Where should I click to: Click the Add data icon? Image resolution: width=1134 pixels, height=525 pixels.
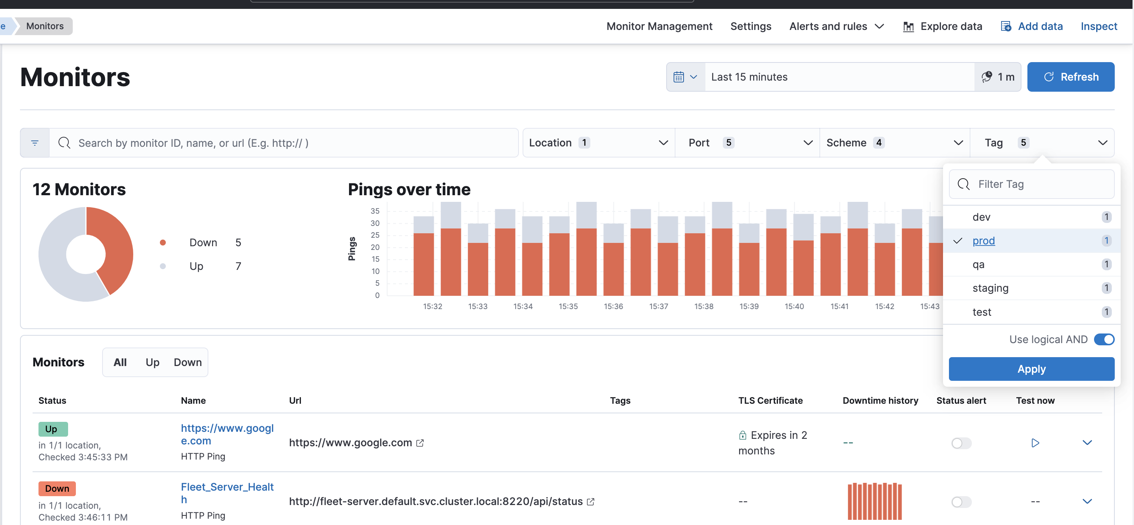1006,26
